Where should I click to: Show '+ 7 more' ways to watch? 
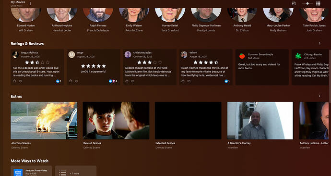[x=76, y=171]
